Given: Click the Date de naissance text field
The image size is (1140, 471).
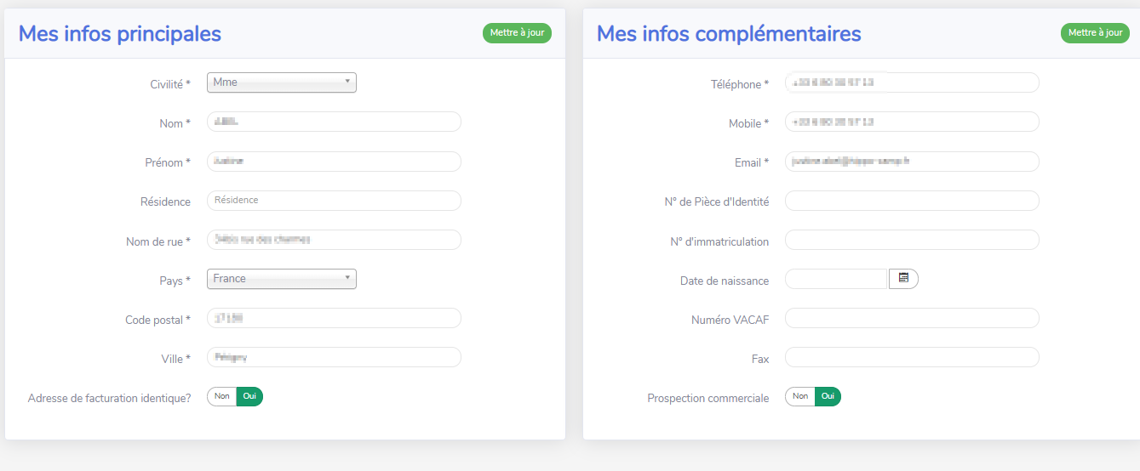Looking at the screenshot, I should [835, 279].
